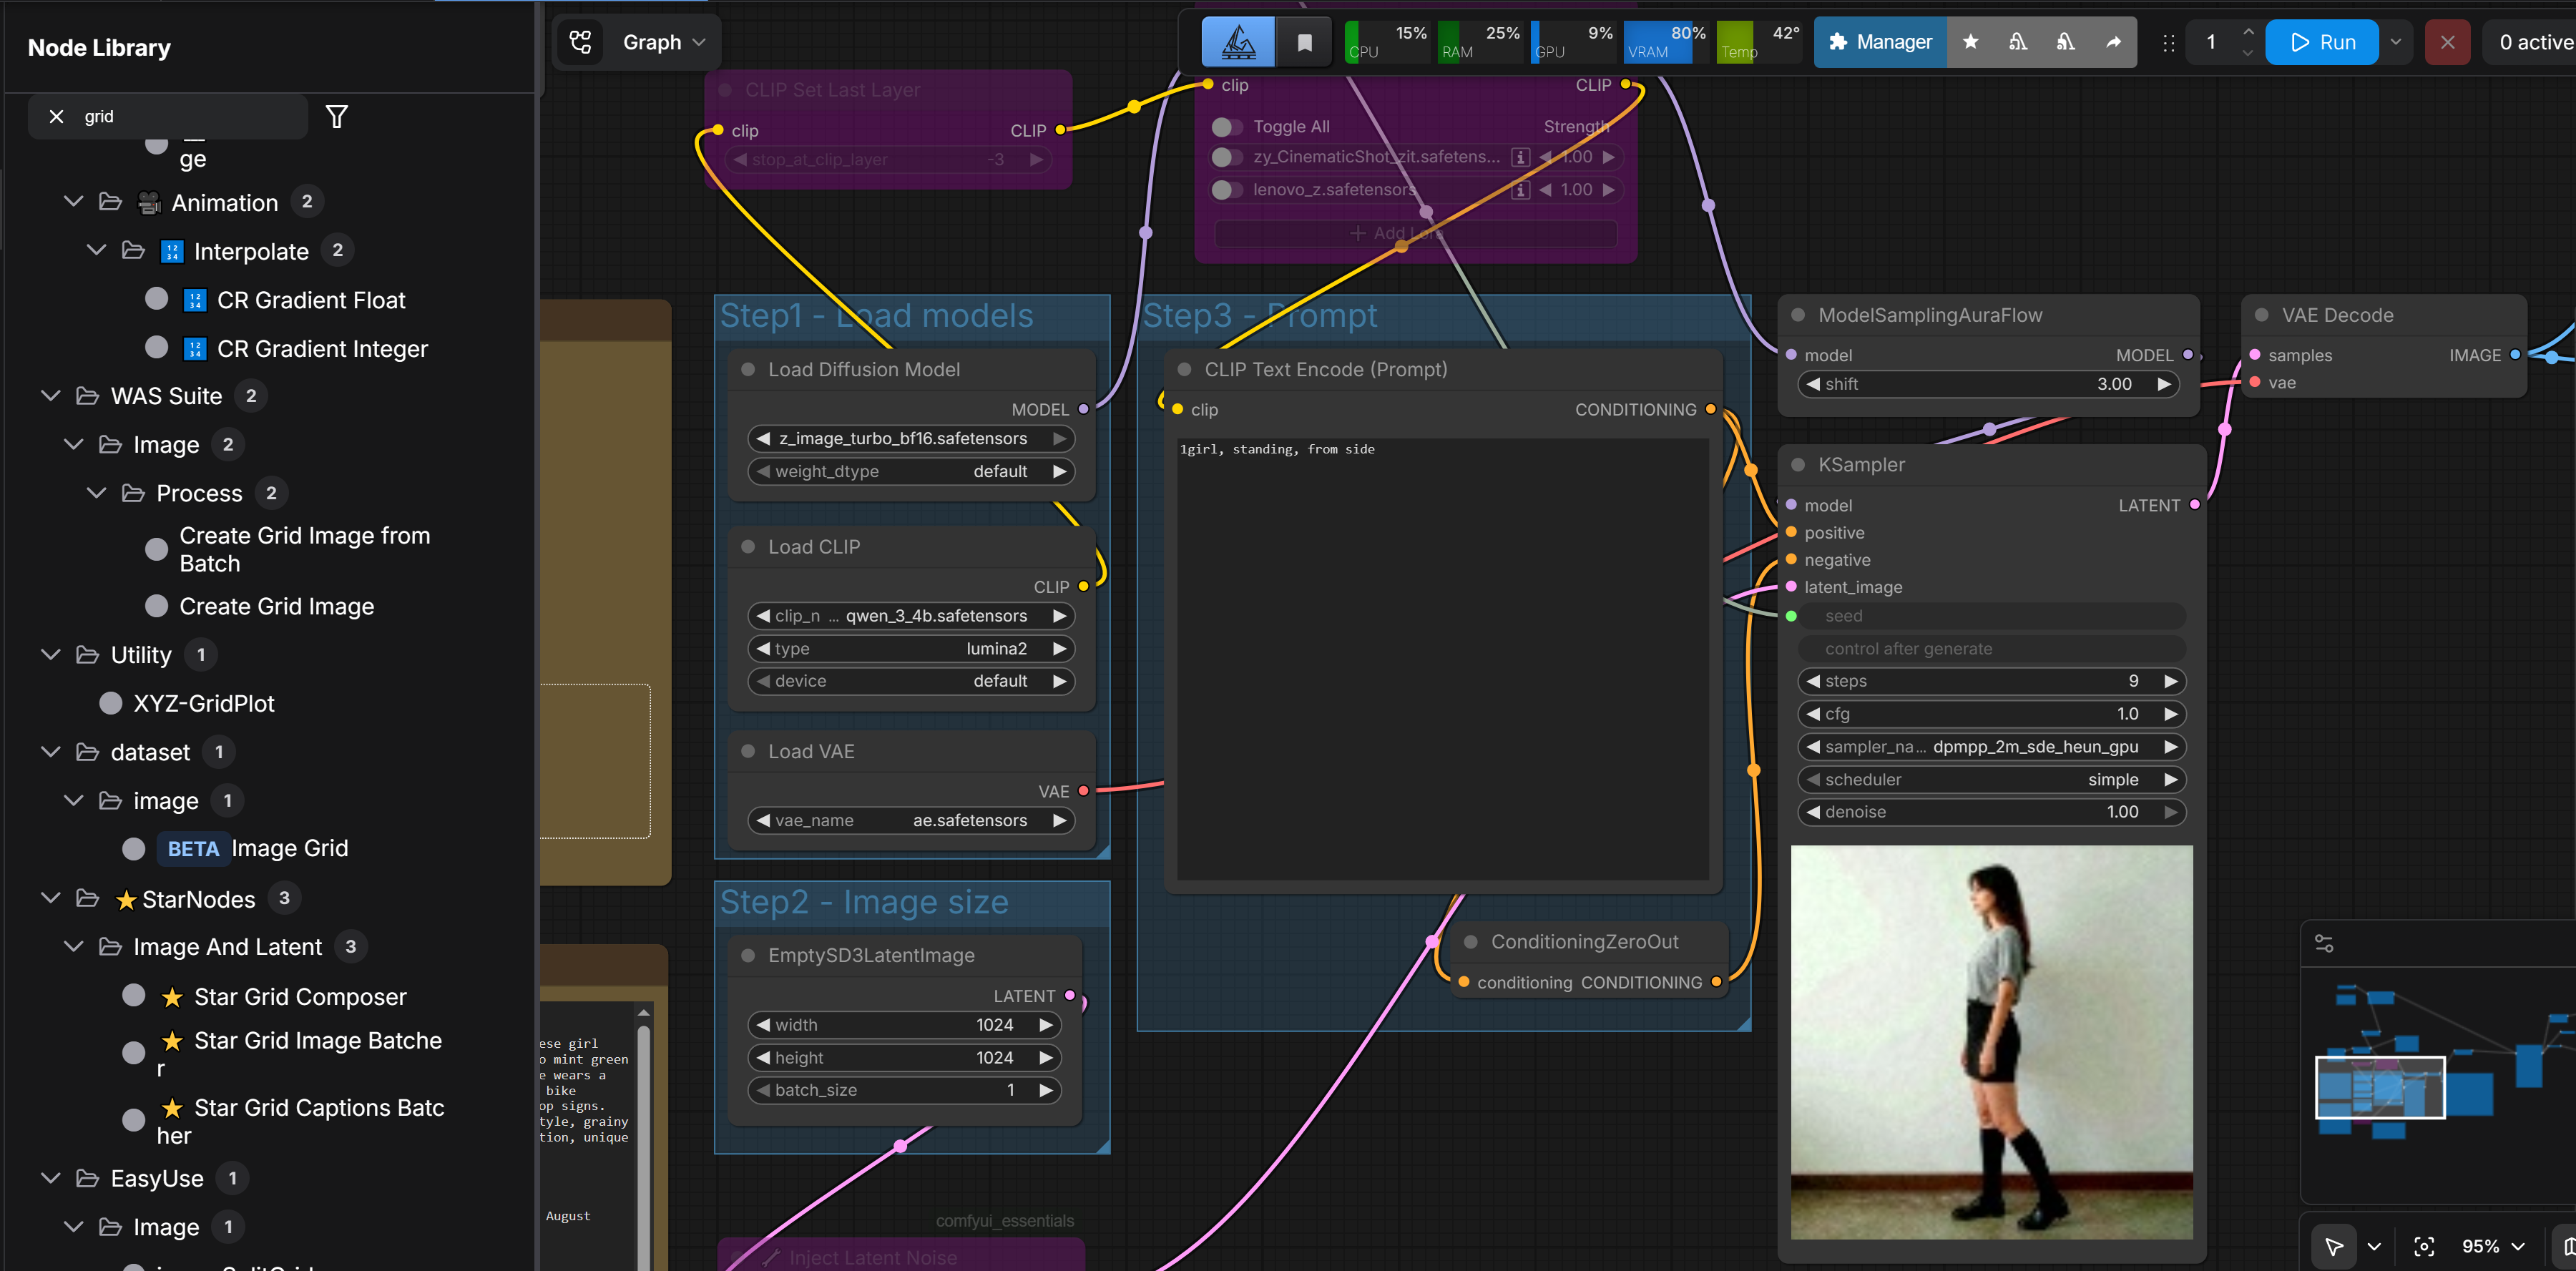Open the Manager button

tap(1880, 42)
